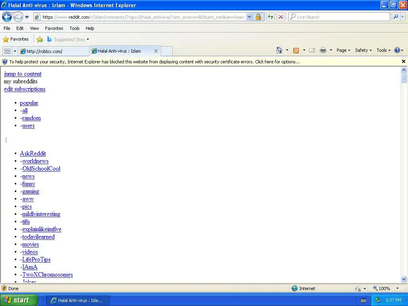Click the RSS feeds icon
408x306 pixels.
296,51
